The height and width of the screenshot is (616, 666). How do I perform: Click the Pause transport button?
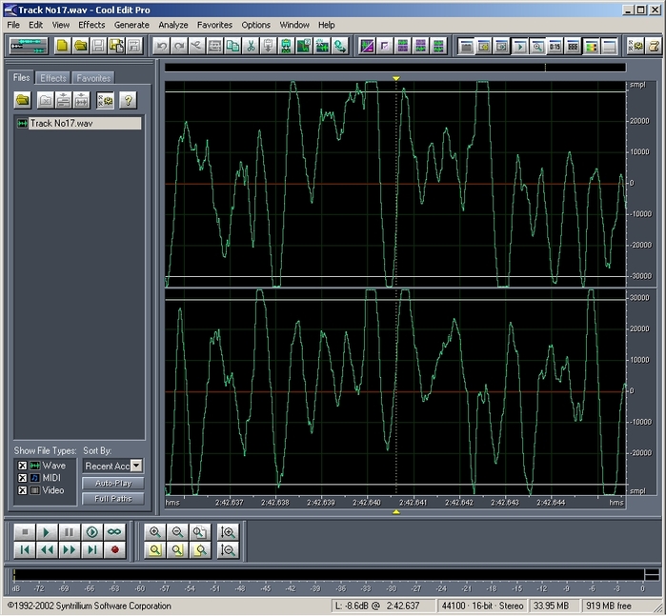coord(69,532)
